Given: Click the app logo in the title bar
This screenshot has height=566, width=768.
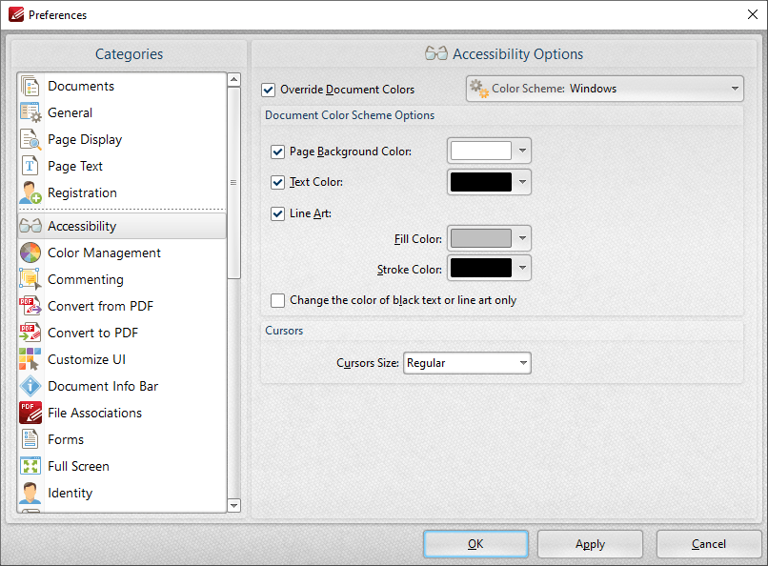Looking at the screenshot, I should click(x=16, y=14).
